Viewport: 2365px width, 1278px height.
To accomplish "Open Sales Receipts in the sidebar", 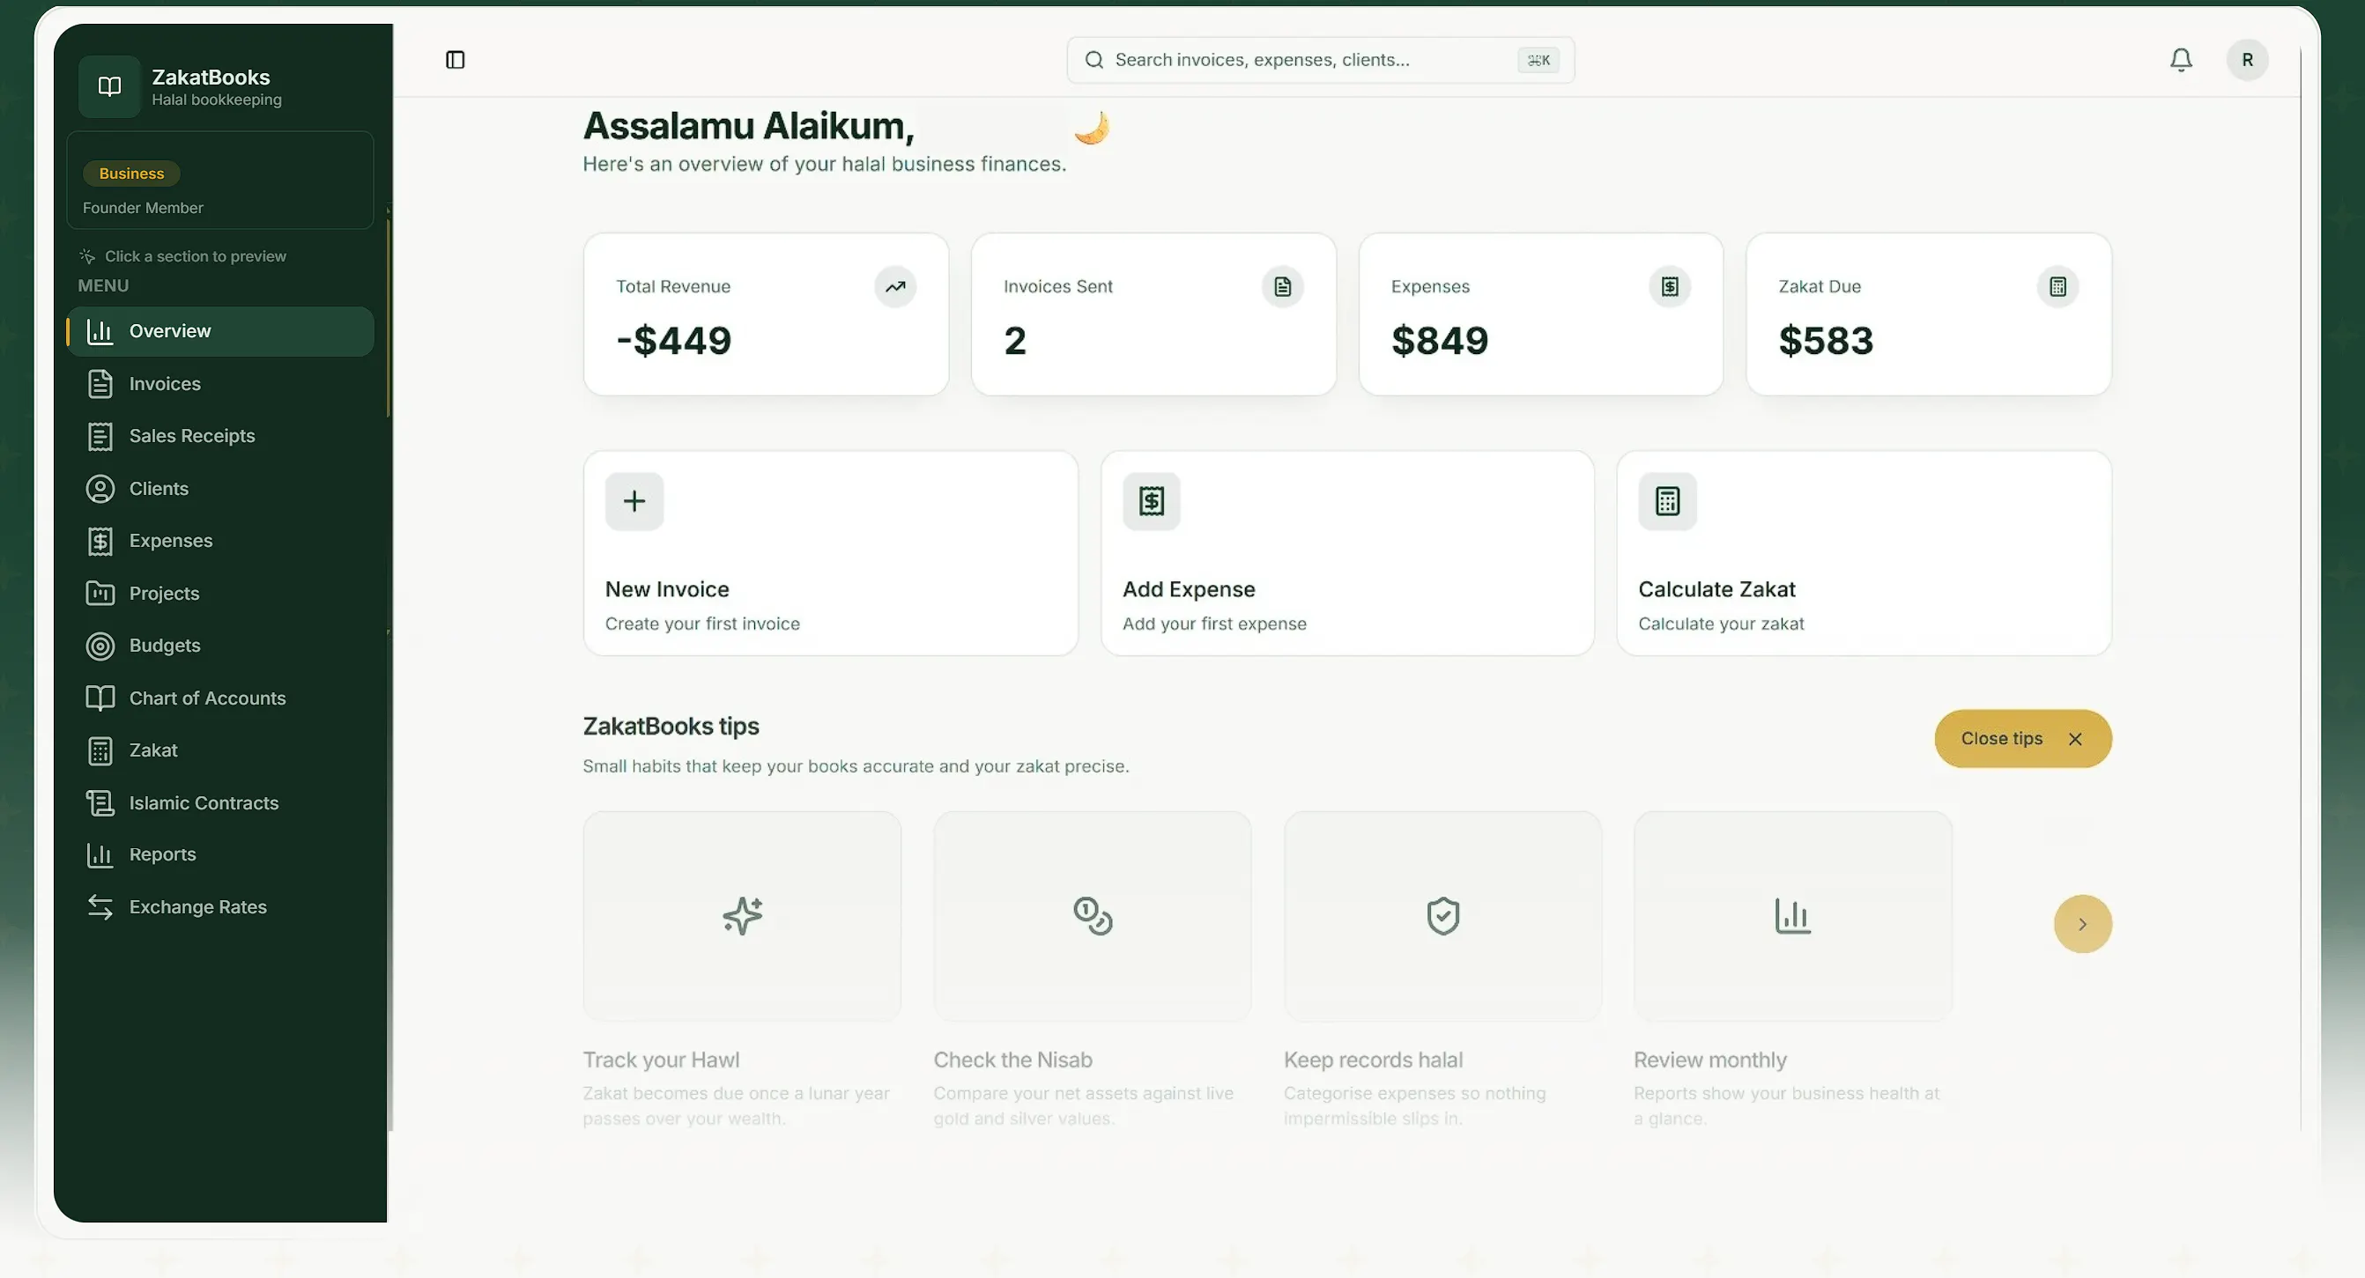I will (x=220, y=436).
